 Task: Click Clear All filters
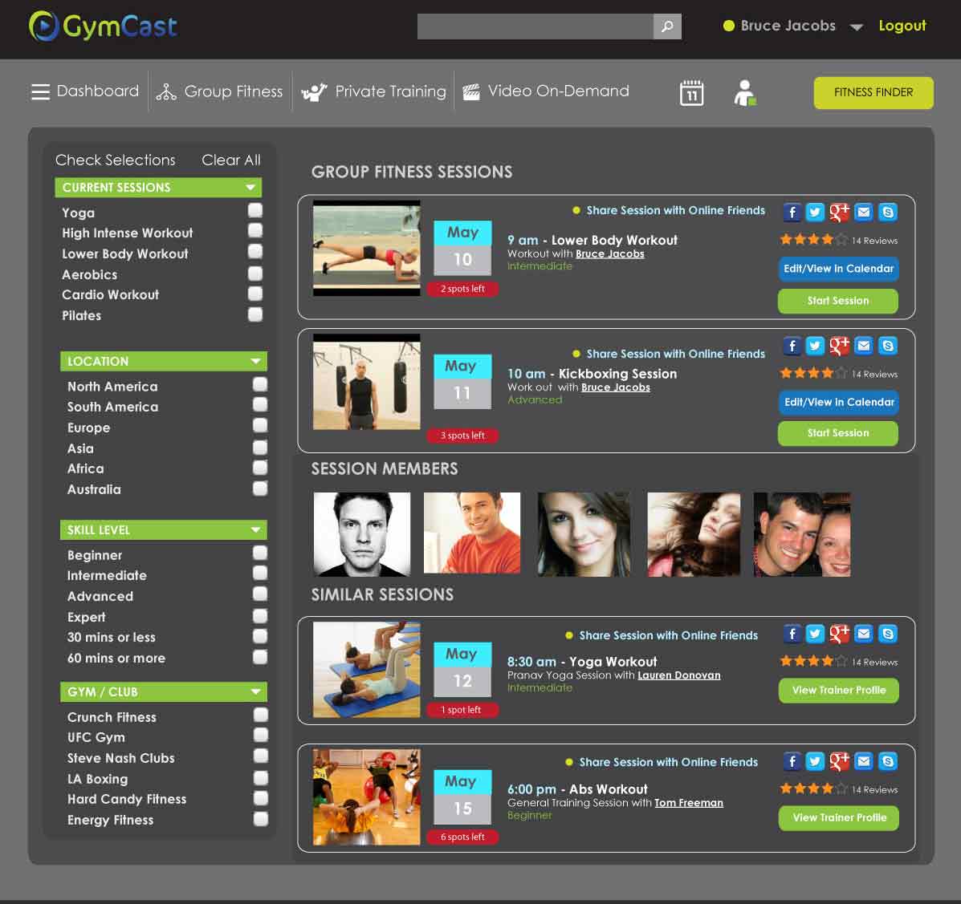click(231, 160)
